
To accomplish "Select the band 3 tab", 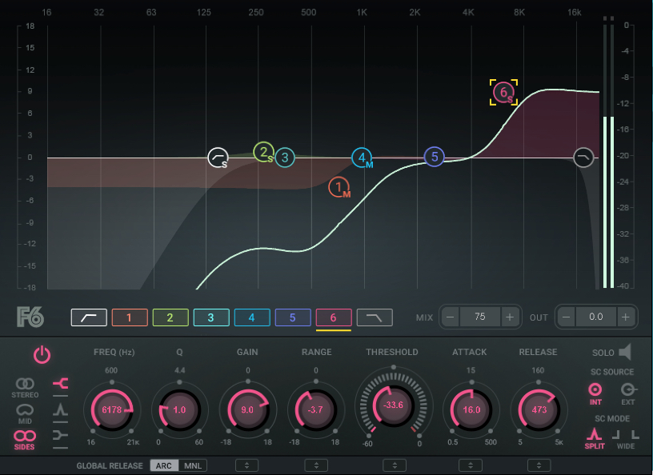I will (x=210, y=317).
